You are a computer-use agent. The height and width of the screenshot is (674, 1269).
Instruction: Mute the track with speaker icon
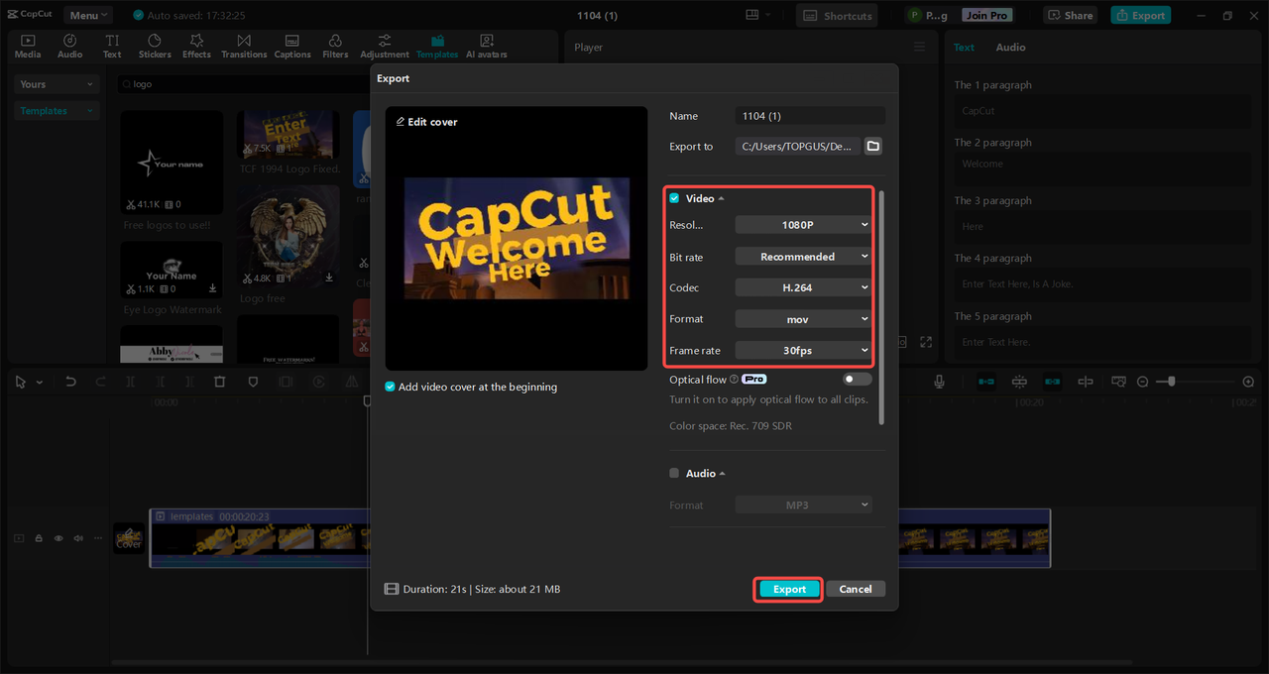coord(77,538)
